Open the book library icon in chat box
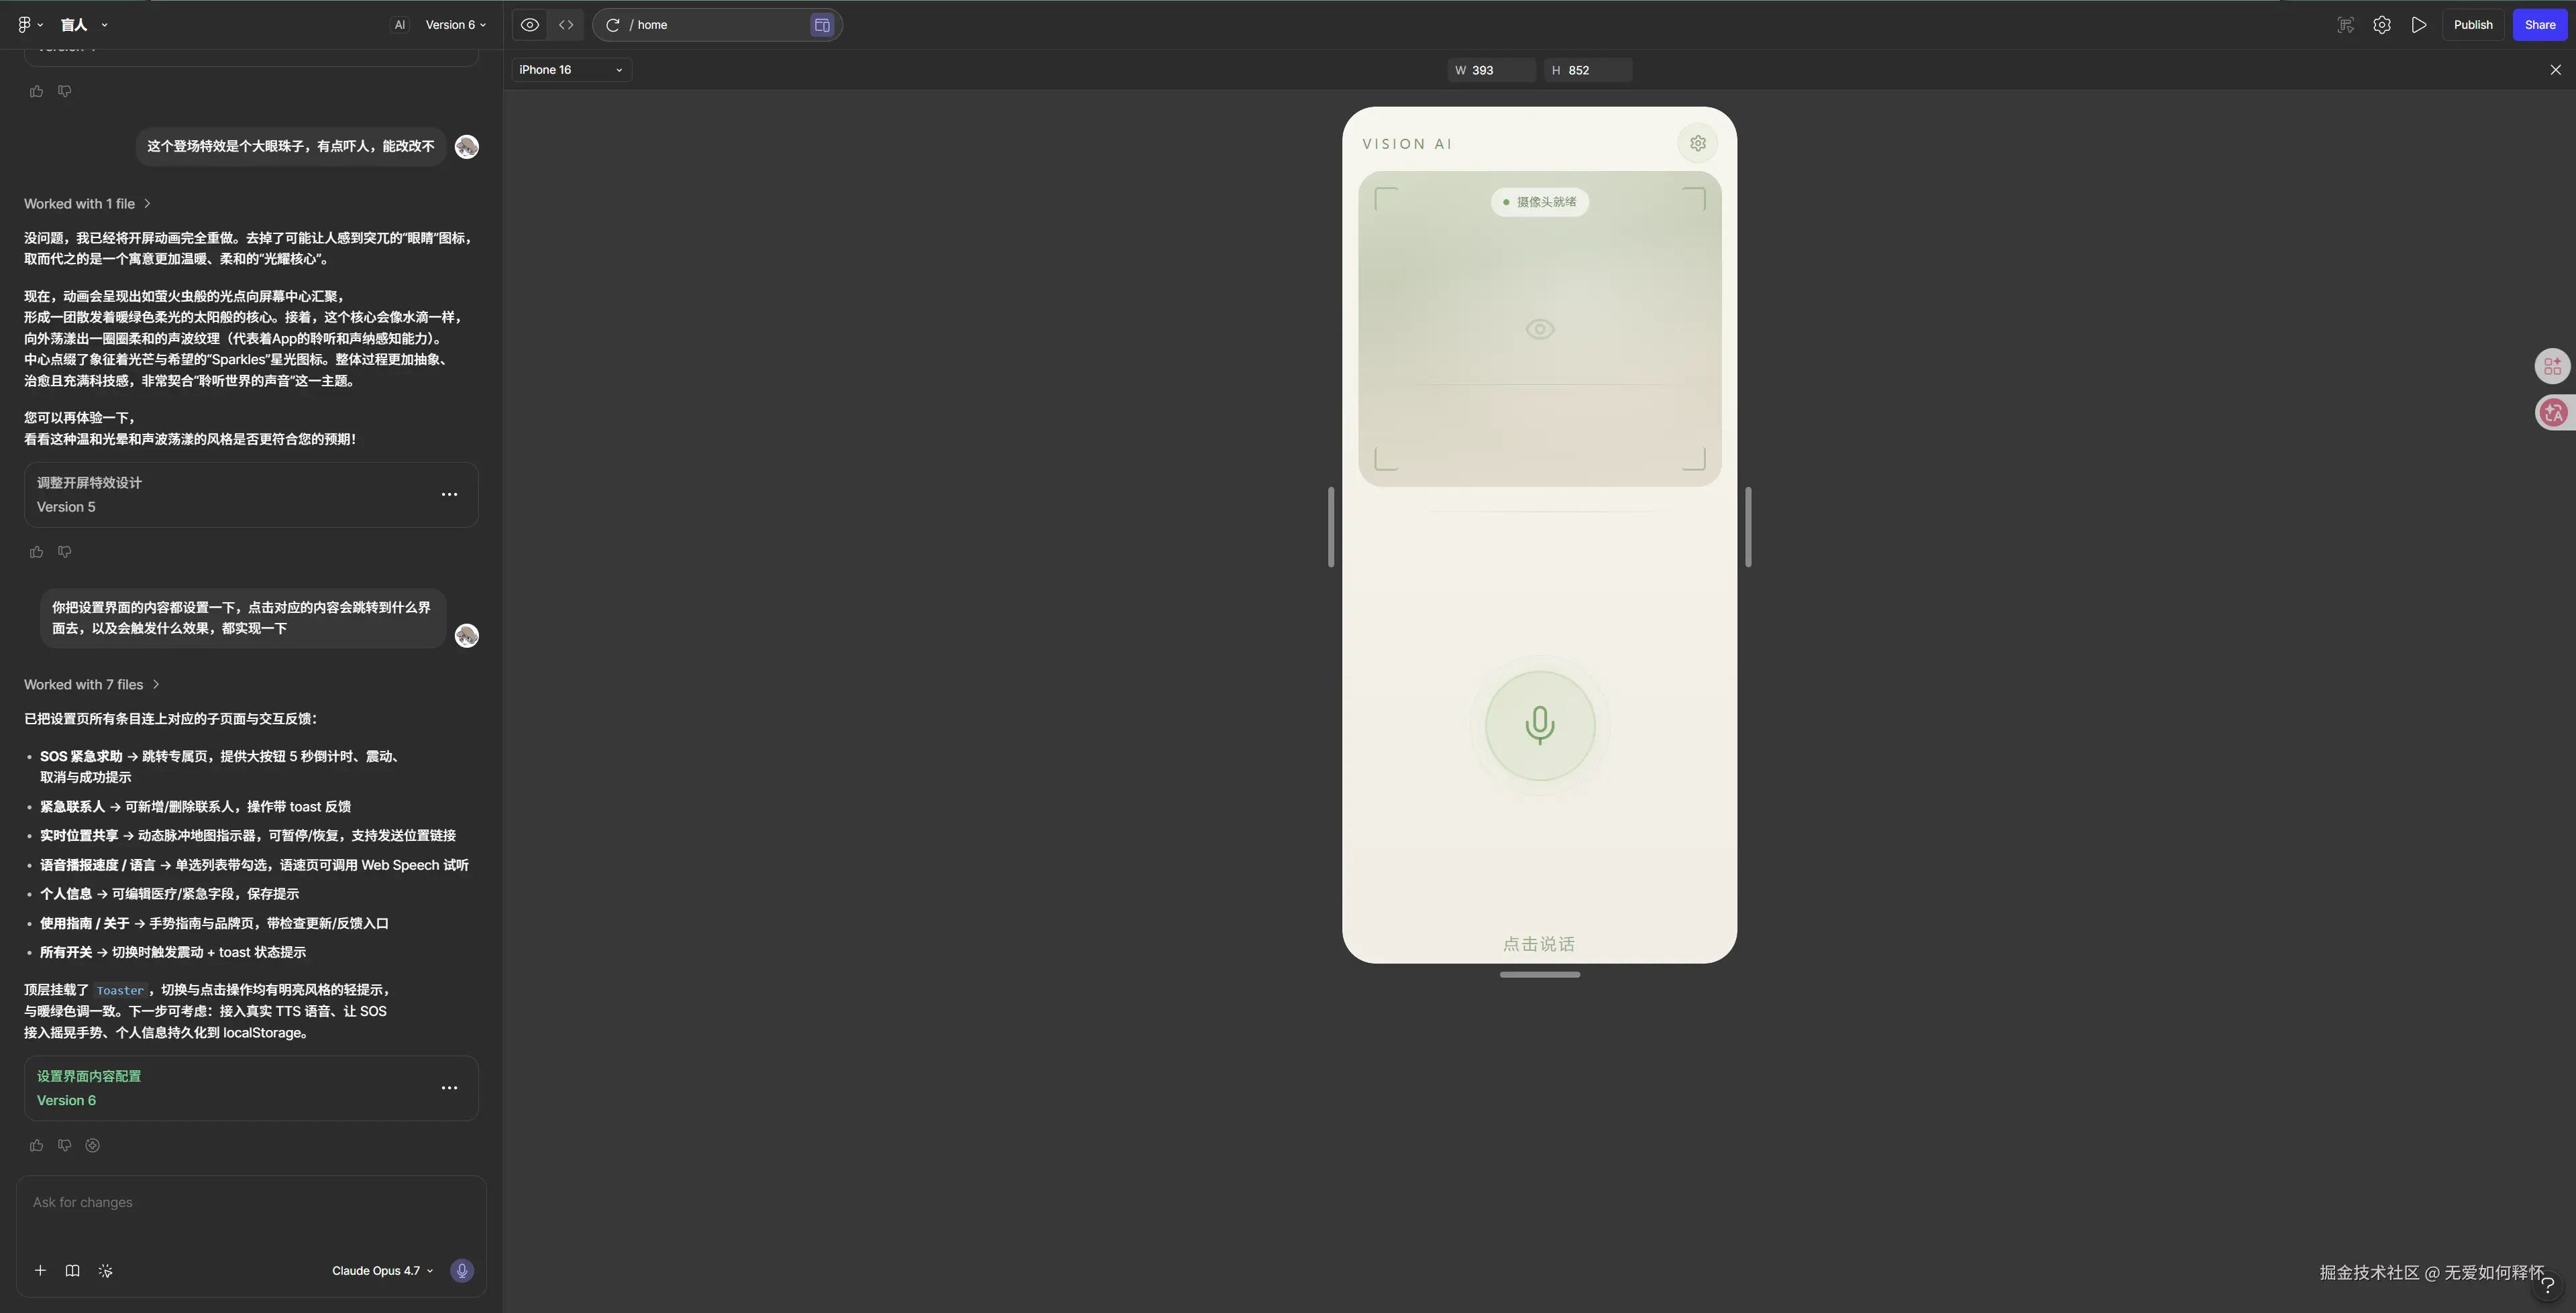Screen dimensions: 2576x1313 pyautogui.click(x=72, y=1270)
